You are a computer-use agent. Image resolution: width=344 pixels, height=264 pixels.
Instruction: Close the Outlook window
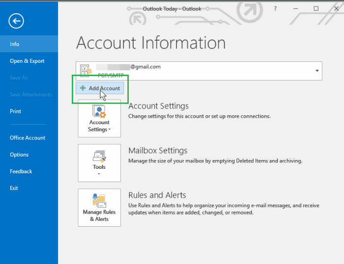click(x=335, y=8)
